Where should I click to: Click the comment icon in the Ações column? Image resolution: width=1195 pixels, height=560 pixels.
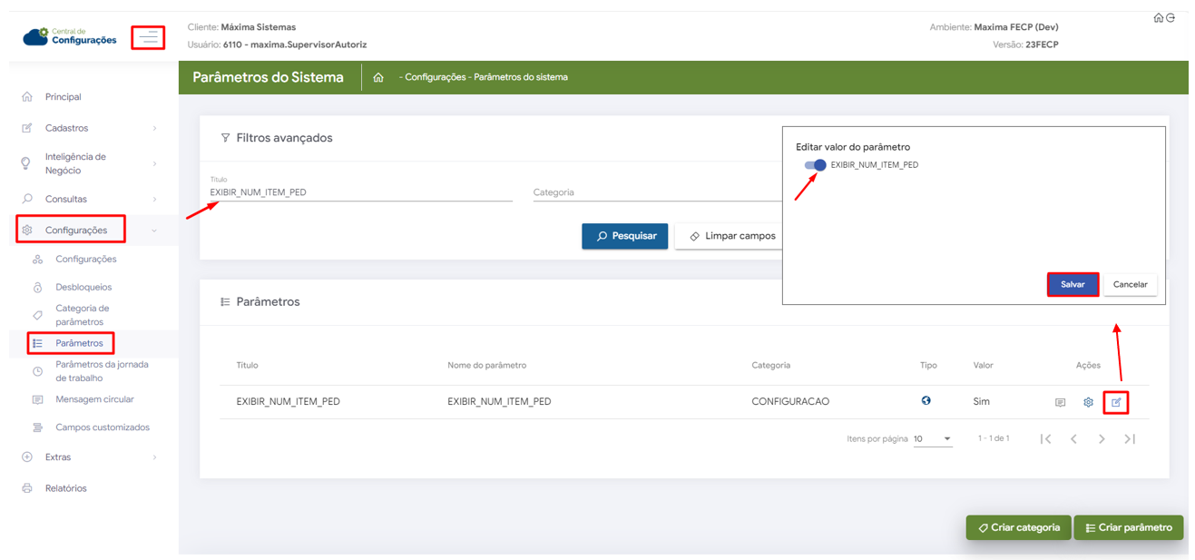point(1060,402)
